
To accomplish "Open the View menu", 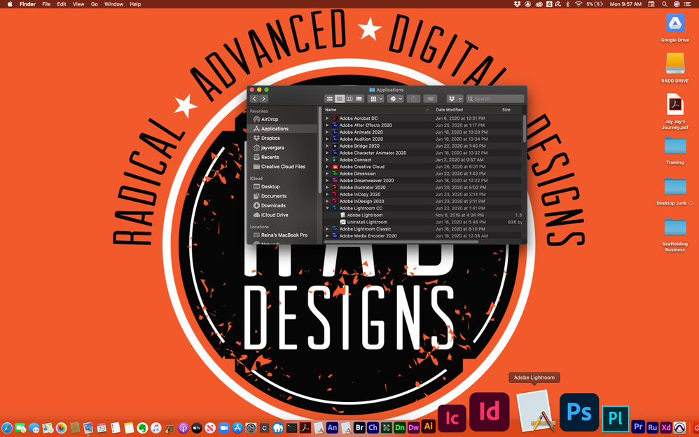I will (x=78, y=4).
